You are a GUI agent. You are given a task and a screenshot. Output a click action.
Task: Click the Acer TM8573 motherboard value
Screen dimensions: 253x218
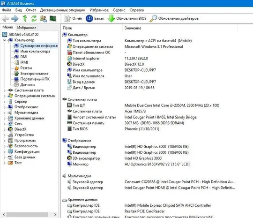pos(135,111)
